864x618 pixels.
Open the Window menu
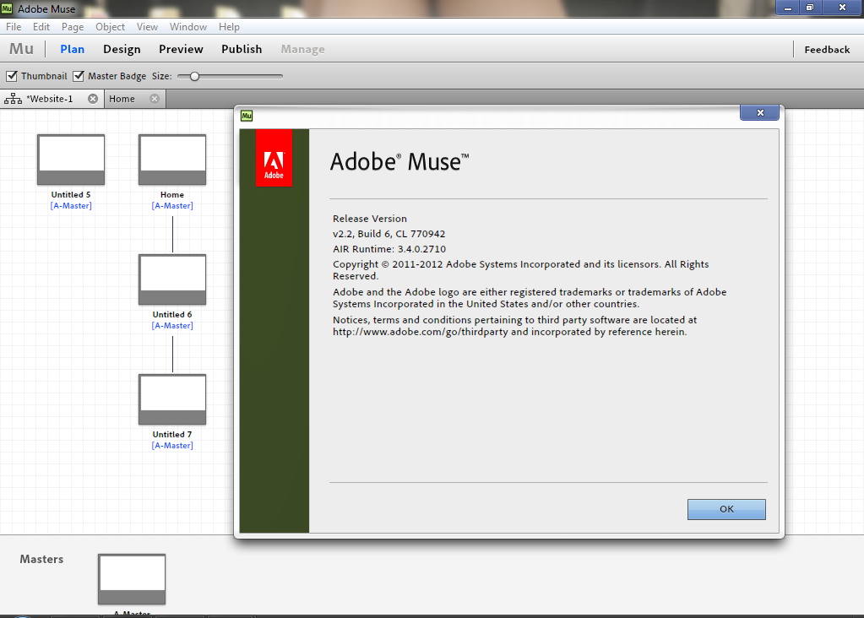(x=187, y=27)
